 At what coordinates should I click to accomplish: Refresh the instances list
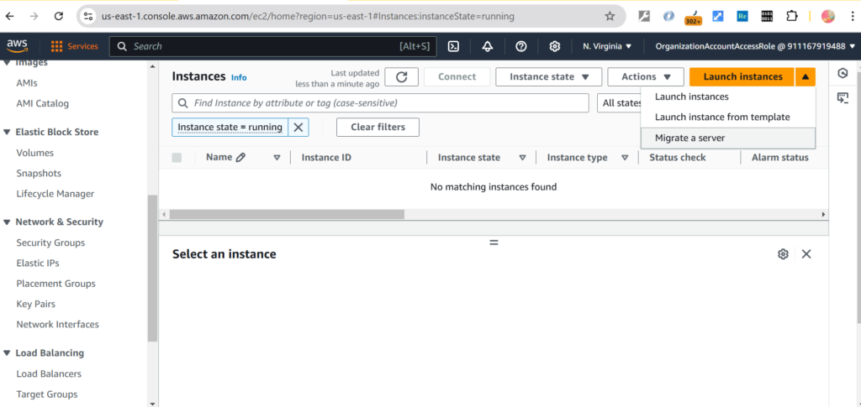click(401, 77)
